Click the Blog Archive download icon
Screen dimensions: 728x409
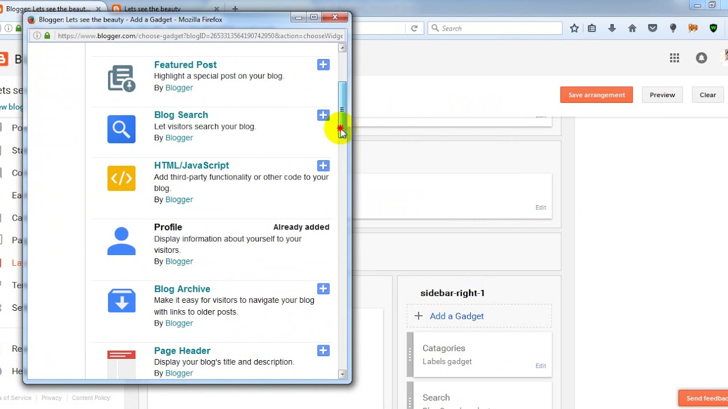(x=122, y=301)
